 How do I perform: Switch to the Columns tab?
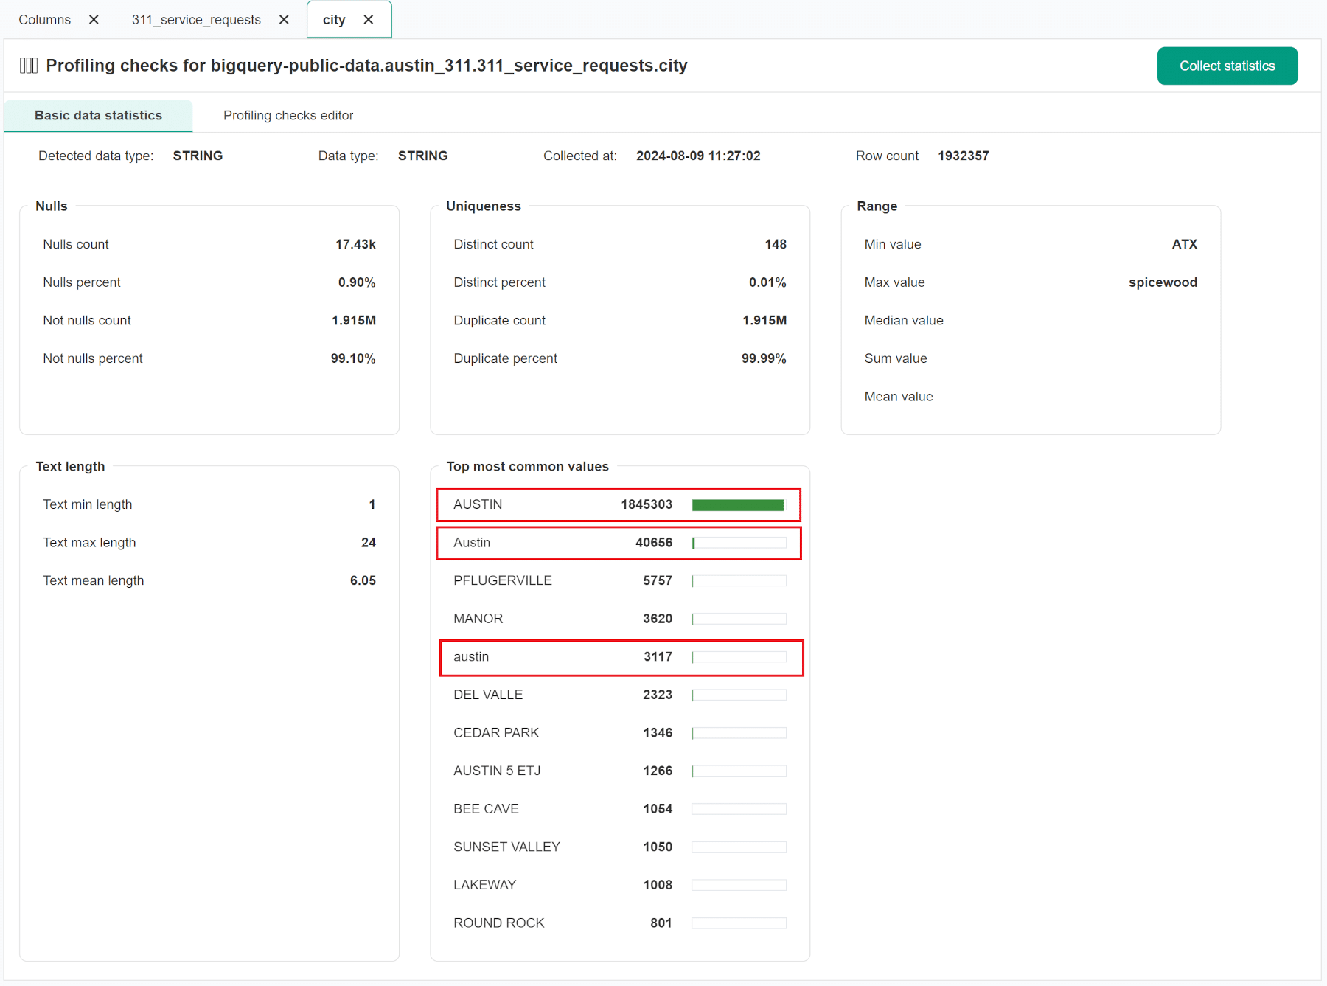[x=45, y=20]
